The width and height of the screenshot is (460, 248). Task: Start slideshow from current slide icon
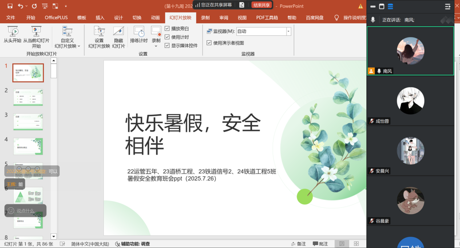pyautogui.click(x=36, y=32)
